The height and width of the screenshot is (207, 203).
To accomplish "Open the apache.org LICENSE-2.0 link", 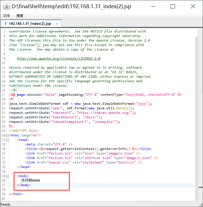I will pos(59,58).
